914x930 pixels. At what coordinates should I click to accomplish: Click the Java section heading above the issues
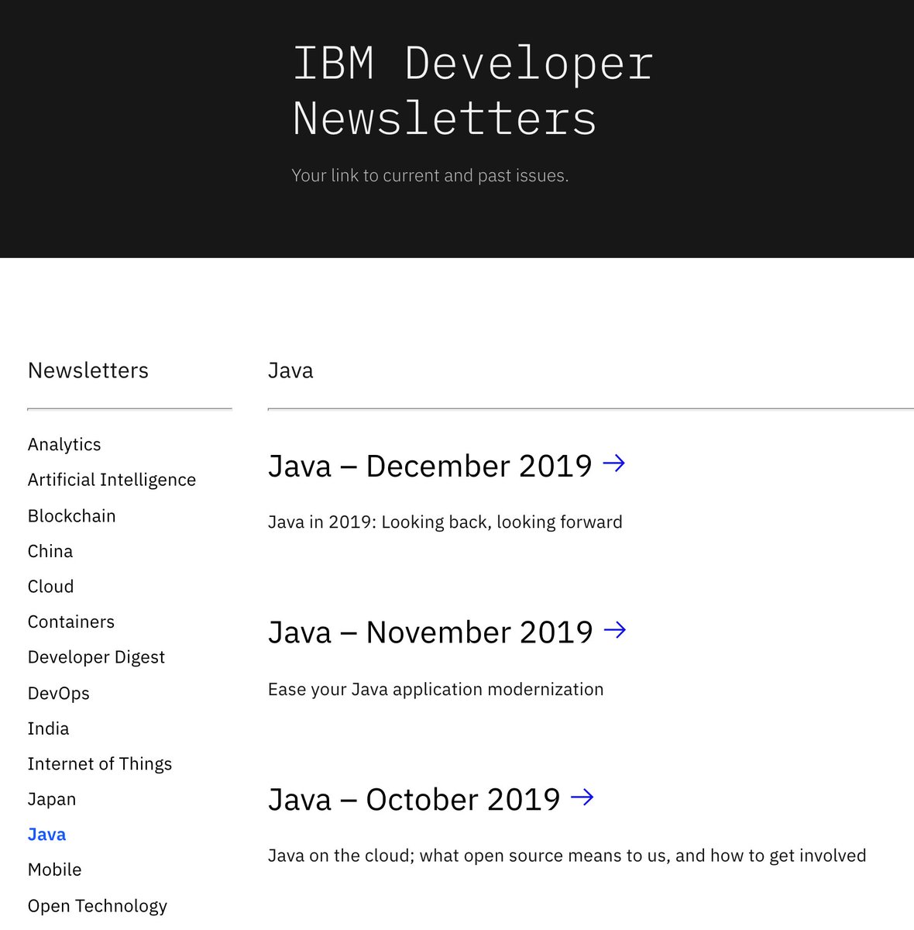click(290, 370)
